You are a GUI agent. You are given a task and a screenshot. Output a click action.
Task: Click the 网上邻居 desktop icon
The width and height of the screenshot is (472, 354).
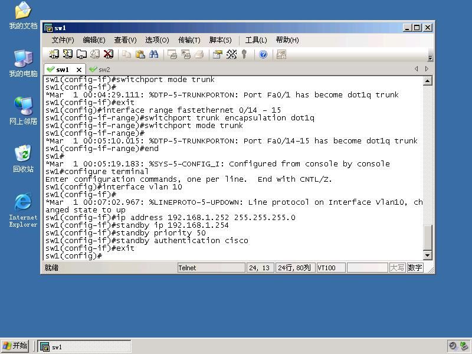coord(23,111)
